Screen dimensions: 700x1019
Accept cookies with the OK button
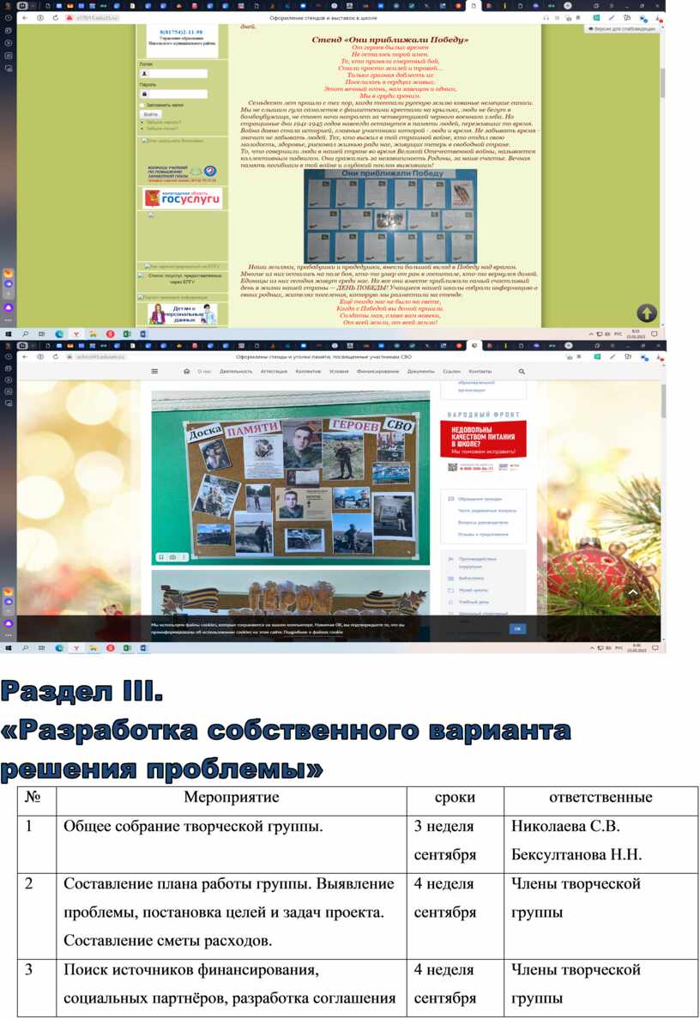click(x=517, y=628)
